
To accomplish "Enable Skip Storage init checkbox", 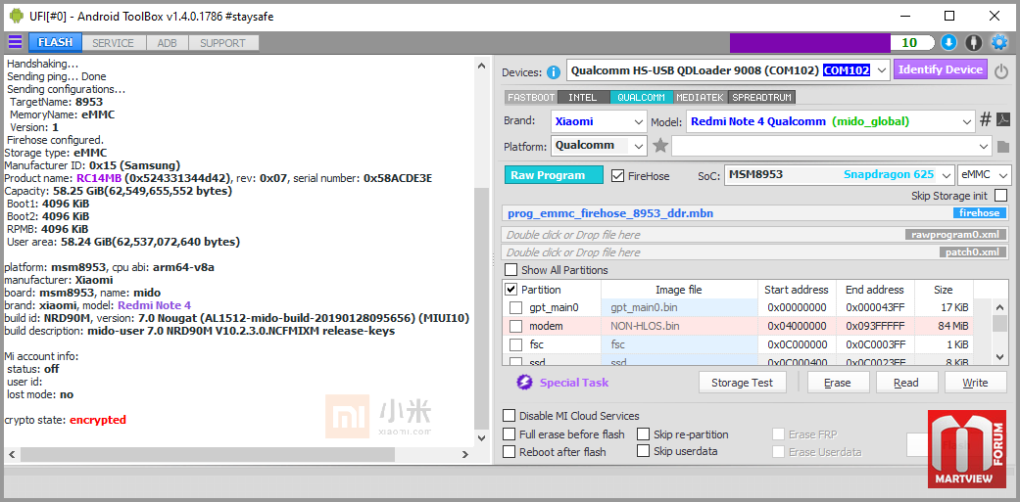I will (1000, 196).
